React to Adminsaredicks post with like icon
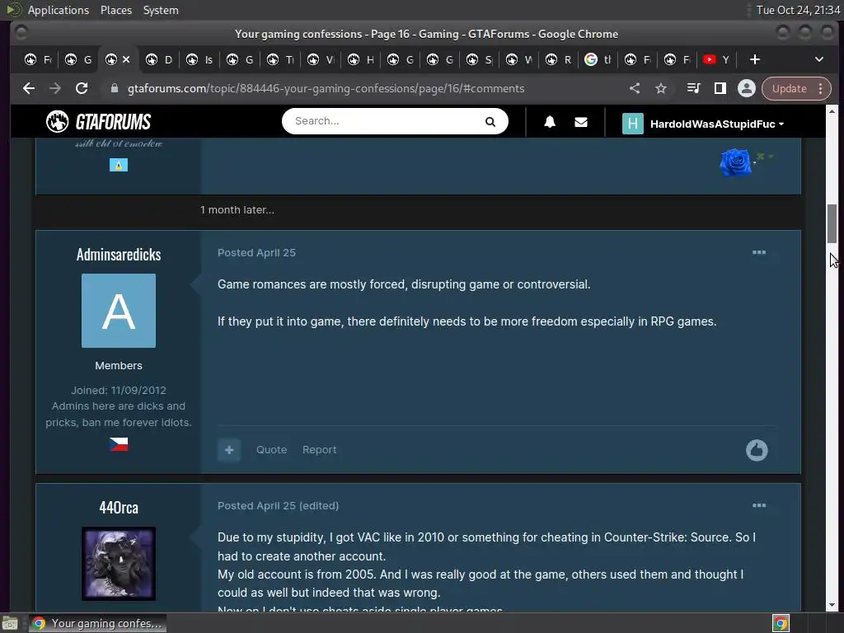 click(757, 450)
